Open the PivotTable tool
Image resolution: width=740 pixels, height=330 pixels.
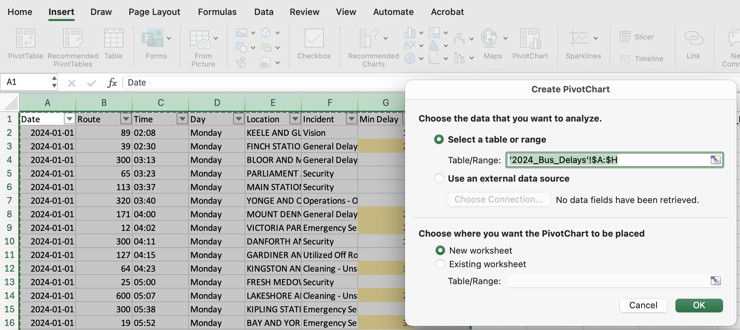click(25, 46)
